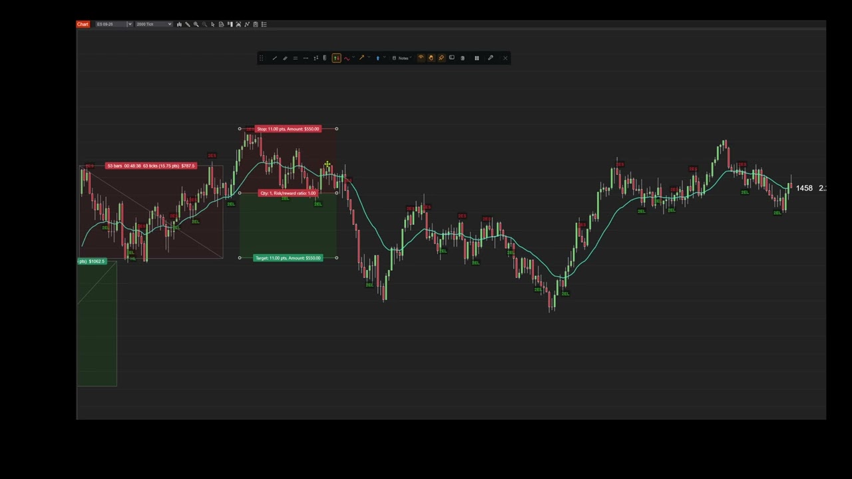Grab the drawing toolbar drag handle dots

261,58
